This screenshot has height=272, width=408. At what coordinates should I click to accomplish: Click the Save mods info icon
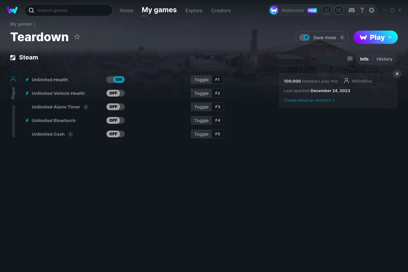click(342, 37)
